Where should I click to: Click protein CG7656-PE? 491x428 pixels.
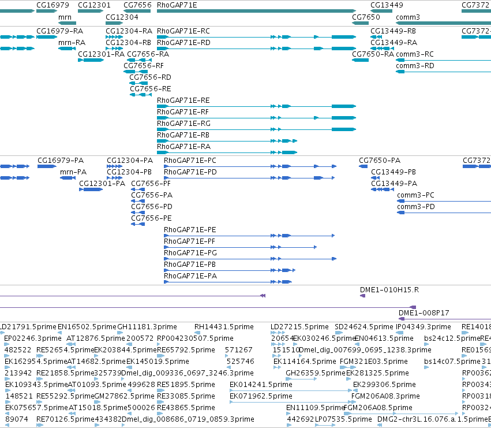click(x=151, y=219)
